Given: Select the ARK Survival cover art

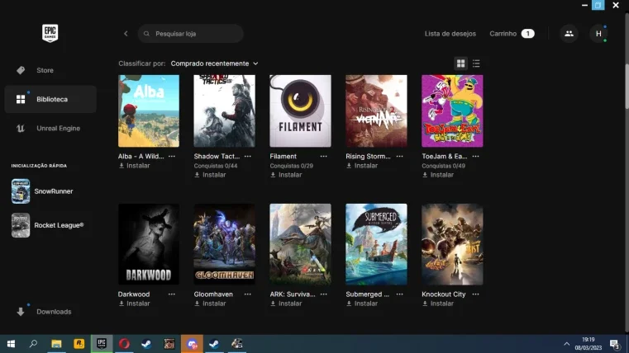Looking at the screenshot, I should coord(301,244).
